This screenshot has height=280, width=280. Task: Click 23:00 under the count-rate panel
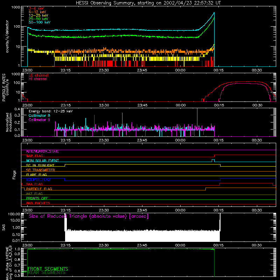pyautogui.click(x=27, y=70)
